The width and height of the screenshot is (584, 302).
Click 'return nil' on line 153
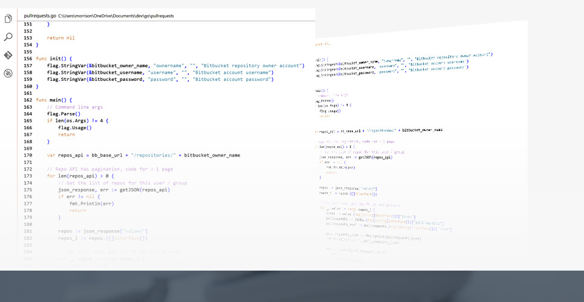click(x=61, y=38)
